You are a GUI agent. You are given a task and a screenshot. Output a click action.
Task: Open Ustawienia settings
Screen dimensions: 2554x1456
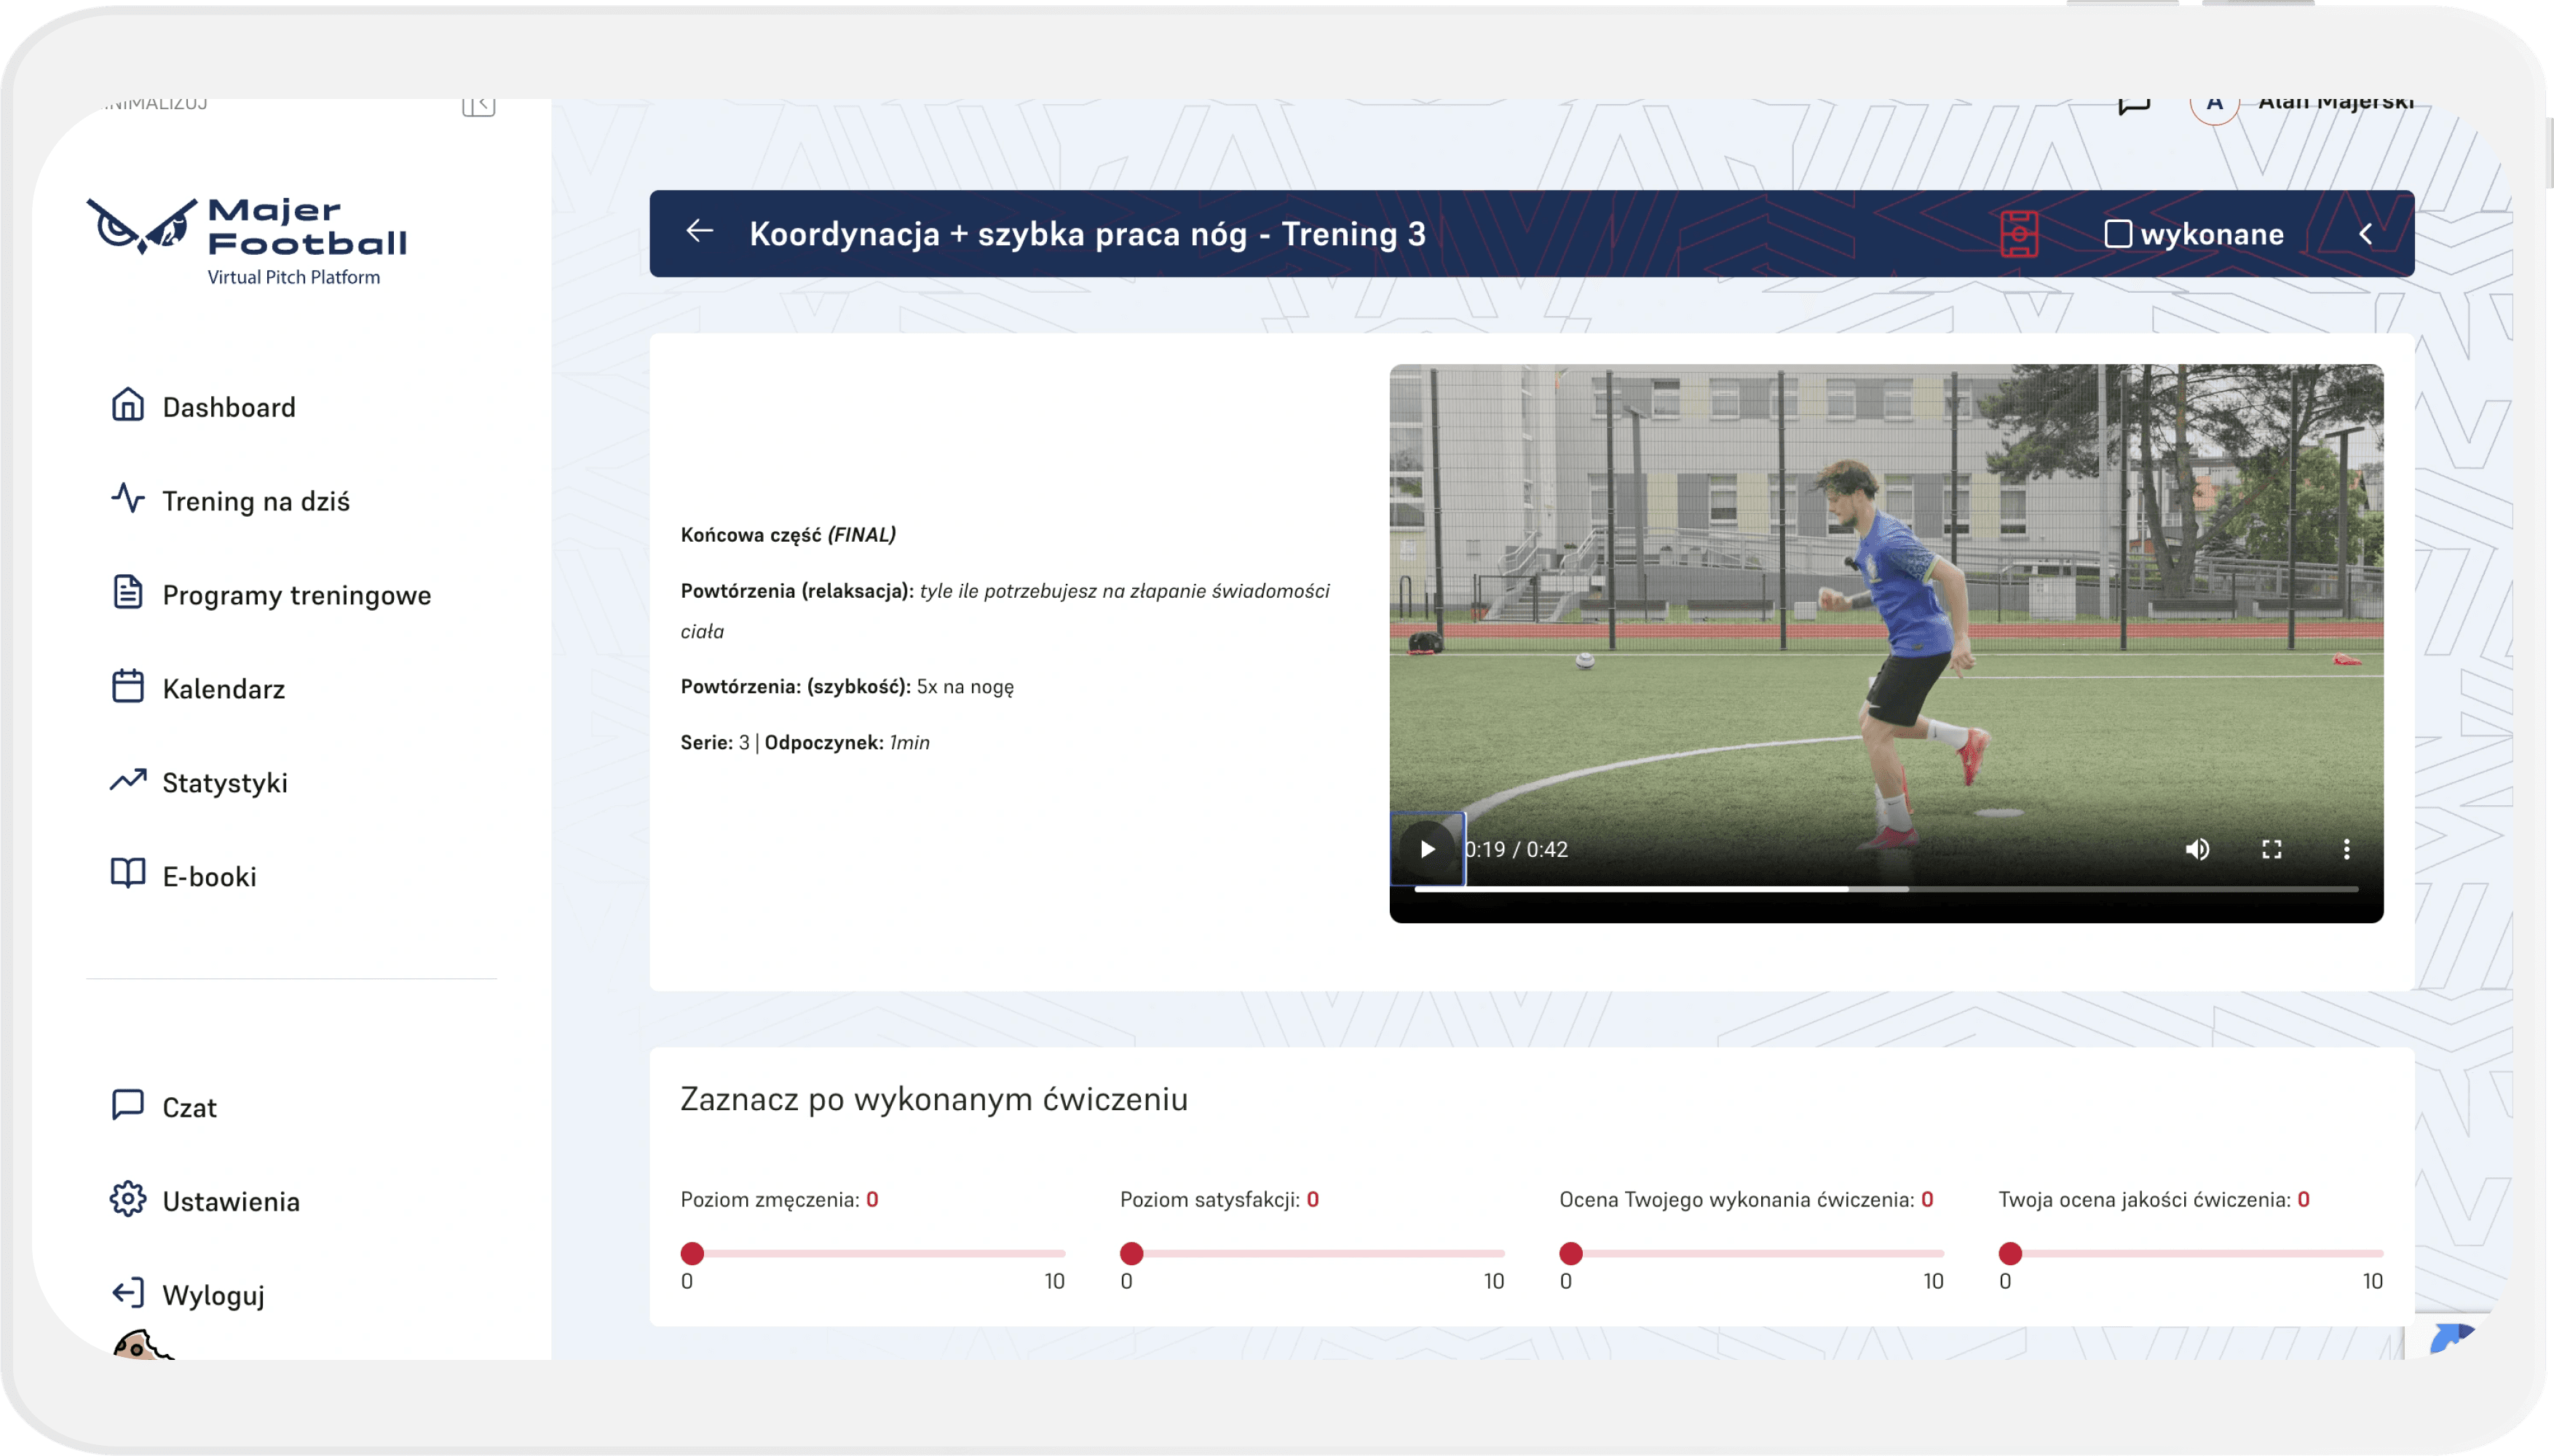pos(230,1201)
